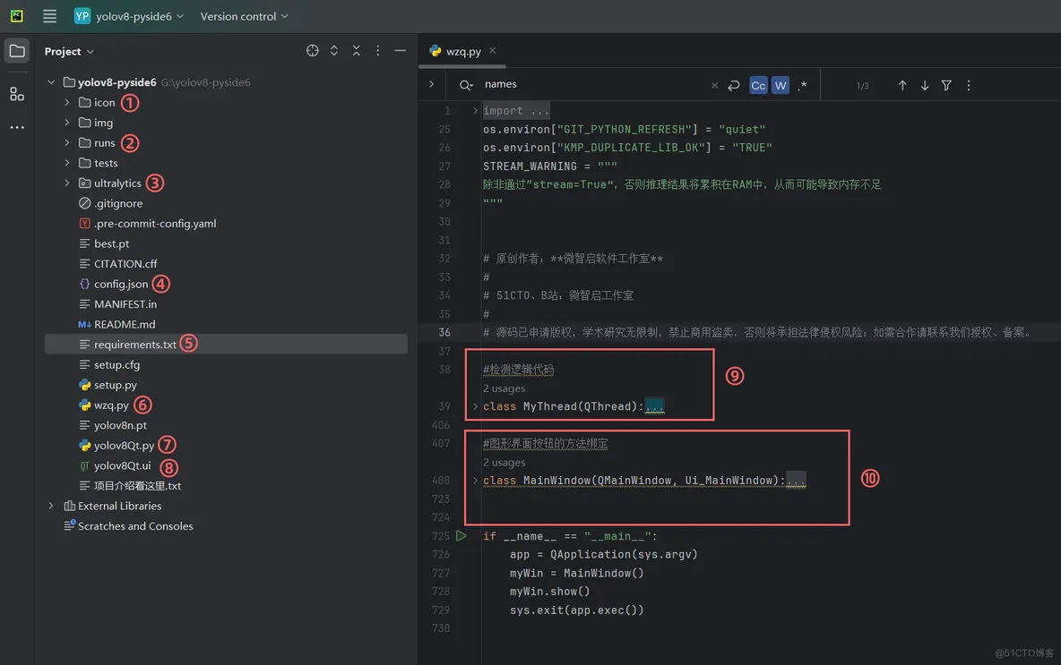The image size is (1061, 665).
Task: Collapse the yolov8-pyside6 root folder
Action: [51, 81]
